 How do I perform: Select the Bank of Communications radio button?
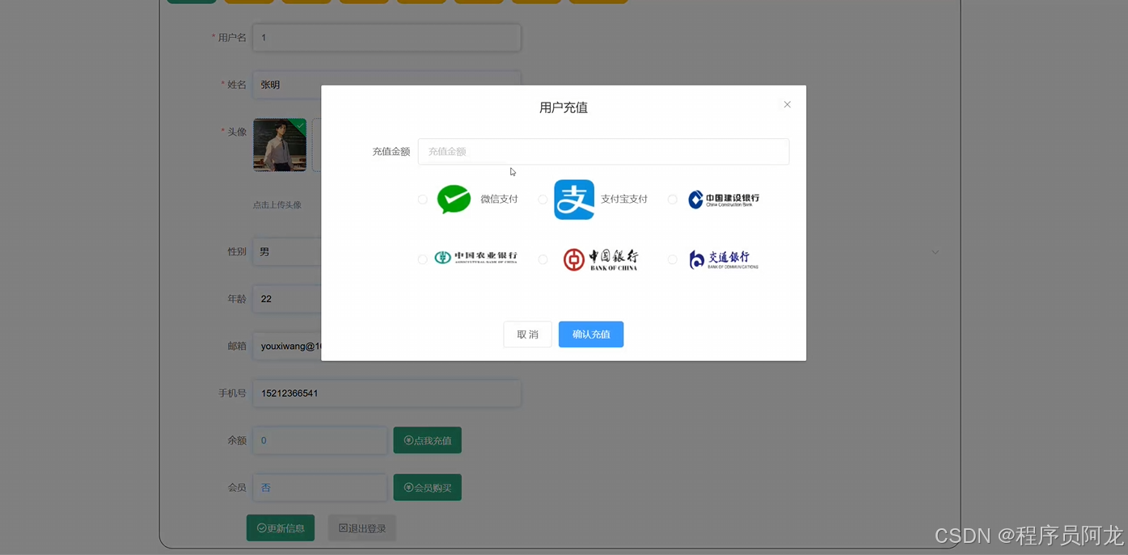coord(672,259)
